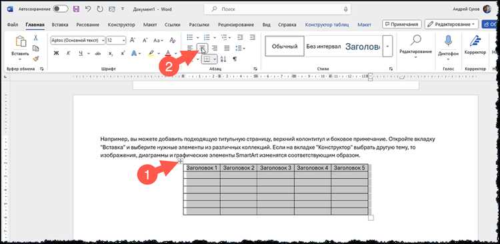Open the Customize Quick Access Toolbar arrow
Viewport: 500px width, 244px height.
click(123, 9)
